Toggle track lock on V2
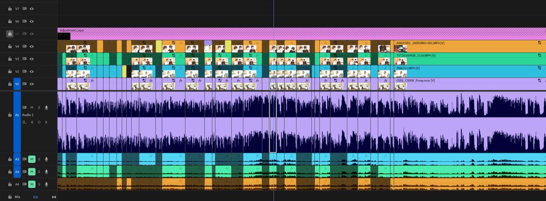The height and width of the screenshot is (201, 546). 10,71
